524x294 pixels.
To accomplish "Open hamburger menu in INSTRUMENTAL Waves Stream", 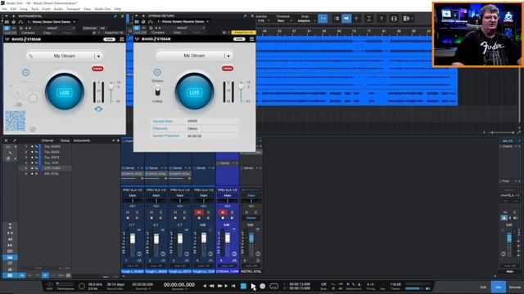I will [x=122, y=39].
